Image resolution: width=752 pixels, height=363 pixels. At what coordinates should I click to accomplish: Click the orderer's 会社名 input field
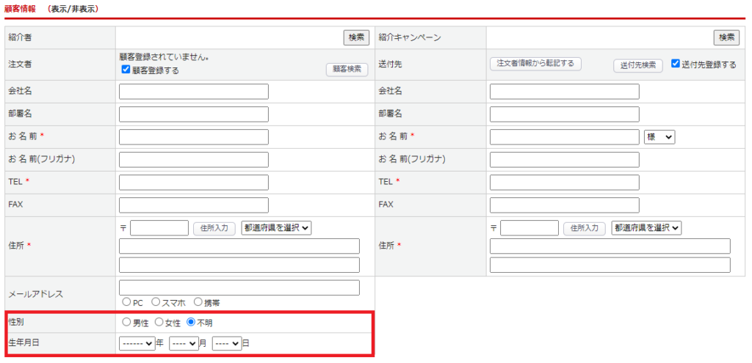194,92
